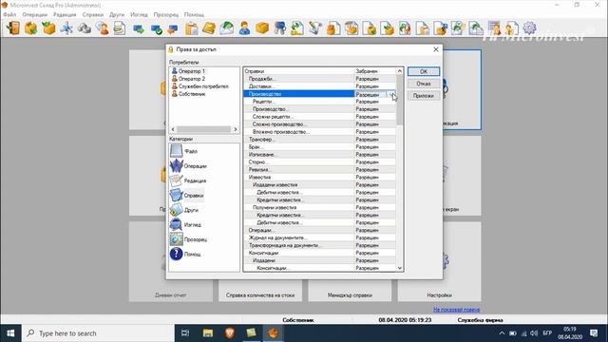608x342 pixels.
Task: Click the Отказ cancel button
Action: click(x=424, y=84)
